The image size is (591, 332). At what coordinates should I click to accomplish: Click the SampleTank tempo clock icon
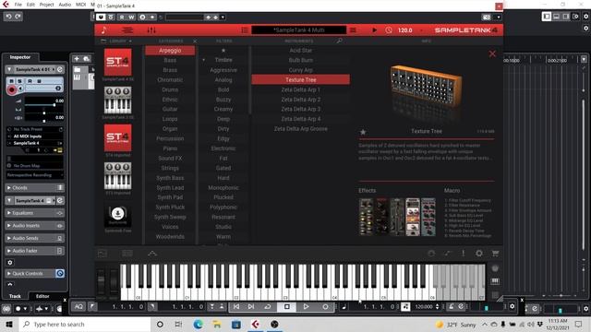pyautogui.click(x=389, y=30)
